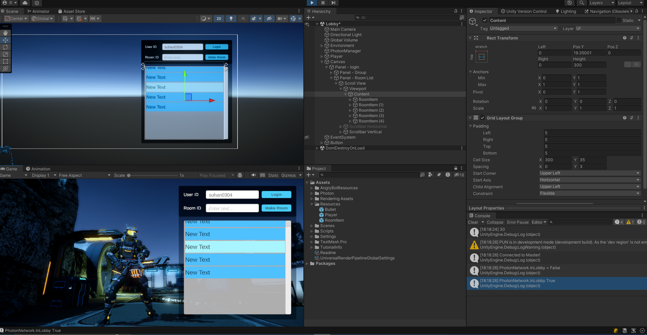Open the Tag dropdown showing Untagged
The height and width of the screenshot is (335, 647).
[x=523, y=29]
